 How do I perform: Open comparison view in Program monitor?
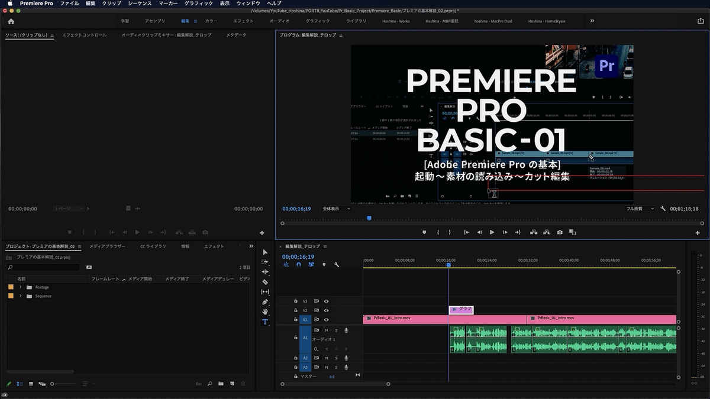coord(572,232)
